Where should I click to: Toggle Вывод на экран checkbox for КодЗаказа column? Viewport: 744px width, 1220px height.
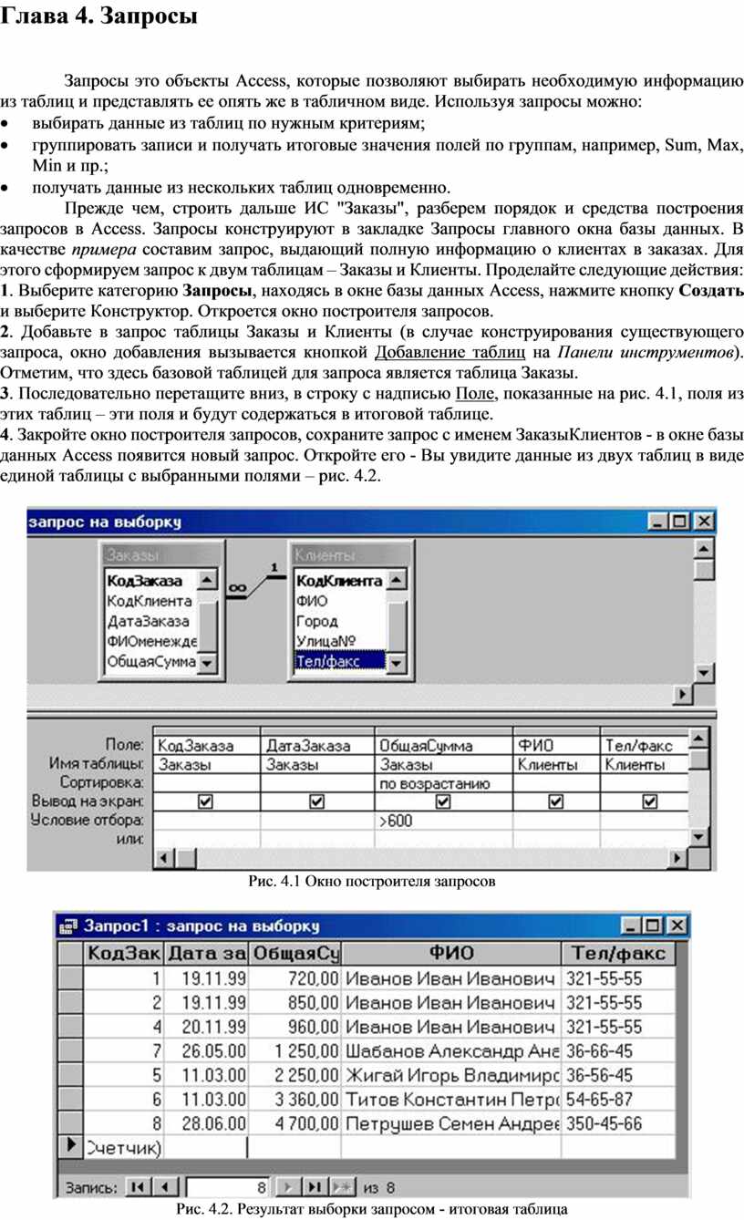(x=205, y=801)
